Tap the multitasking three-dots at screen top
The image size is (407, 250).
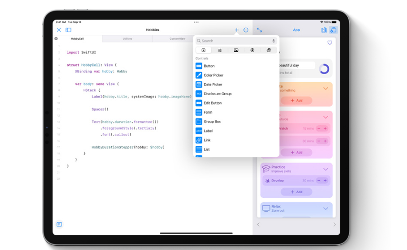196,22
